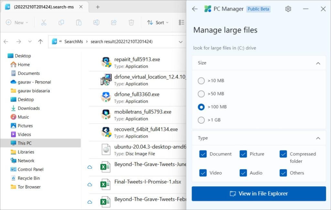Screen dimensions: 331x210
Task: Select Downloads in the navigation pane
Action: click(29, 108)
